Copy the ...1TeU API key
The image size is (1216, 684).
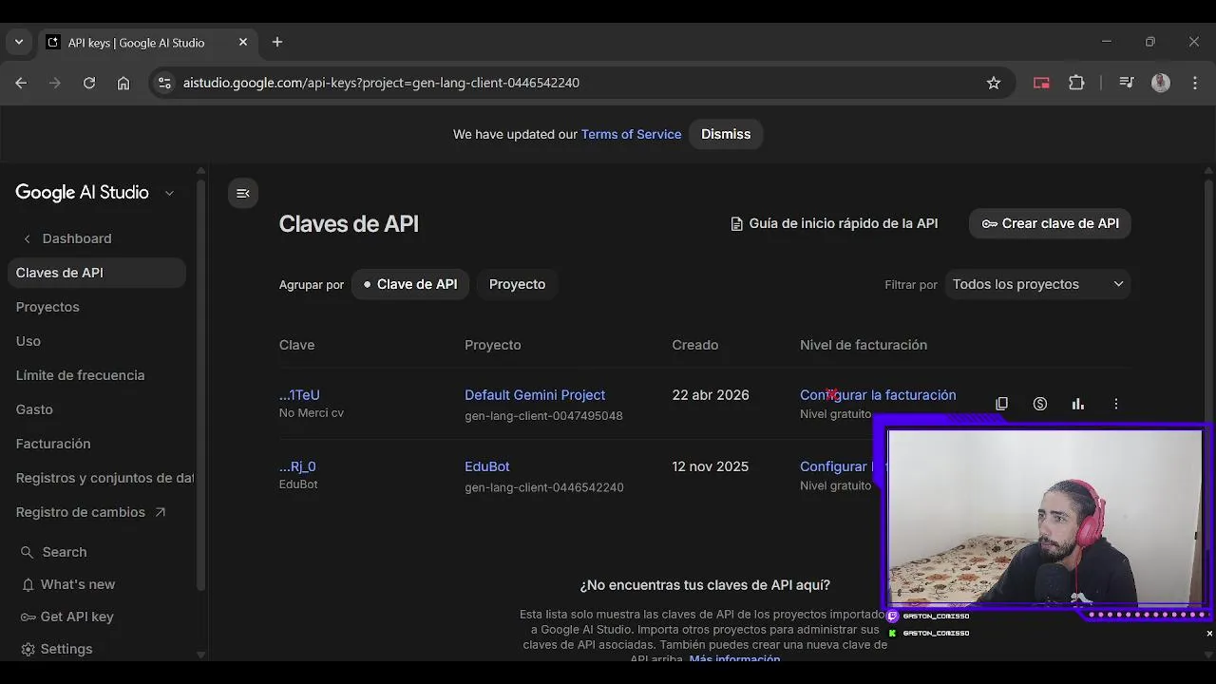pos(1001,404)
